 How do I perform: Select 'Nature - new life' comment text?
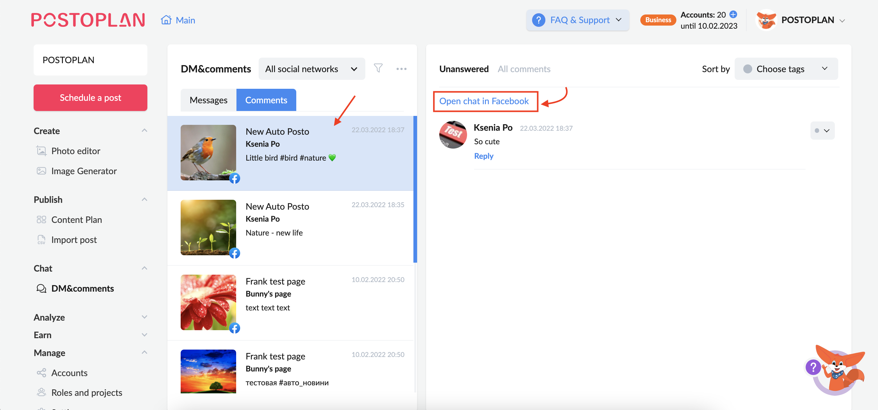coord(274,233)
